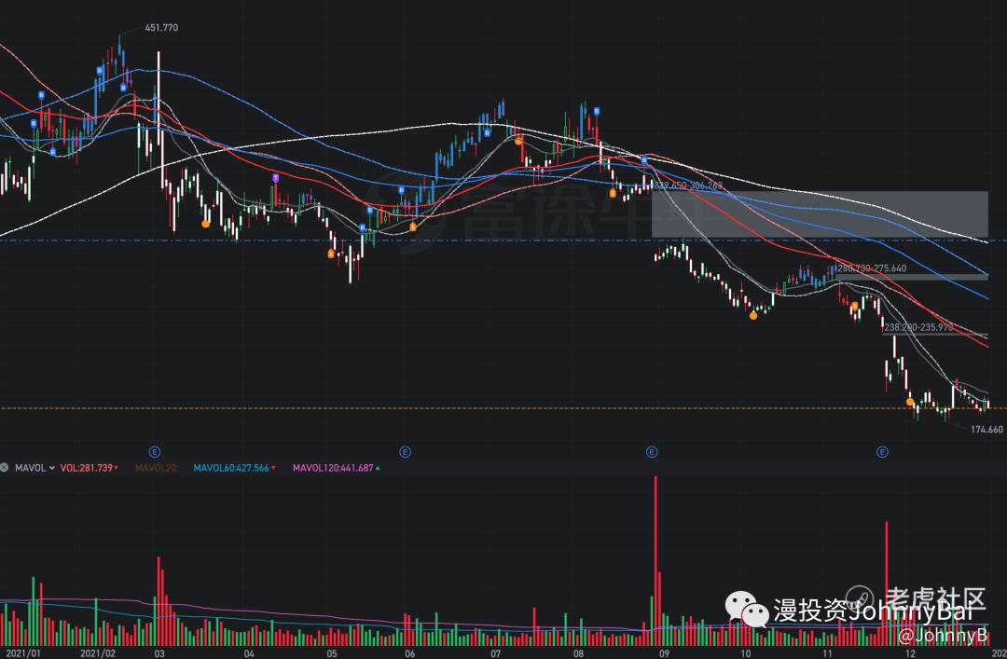Click the 2021/01 date axis label
The image size is (1007, 659).
point(22,653)
